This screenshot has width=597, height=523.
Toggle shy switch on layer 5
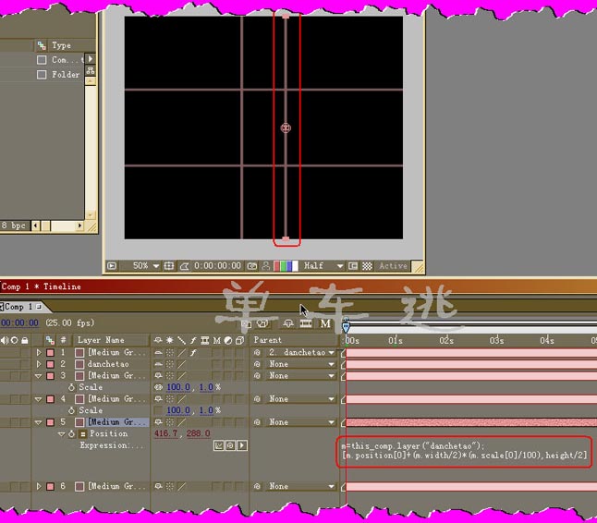point(158,422)
